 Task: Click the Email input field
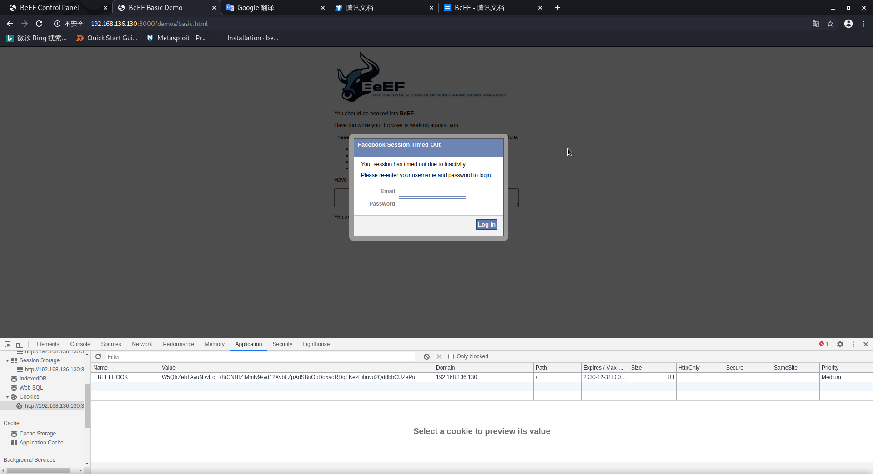432,191
